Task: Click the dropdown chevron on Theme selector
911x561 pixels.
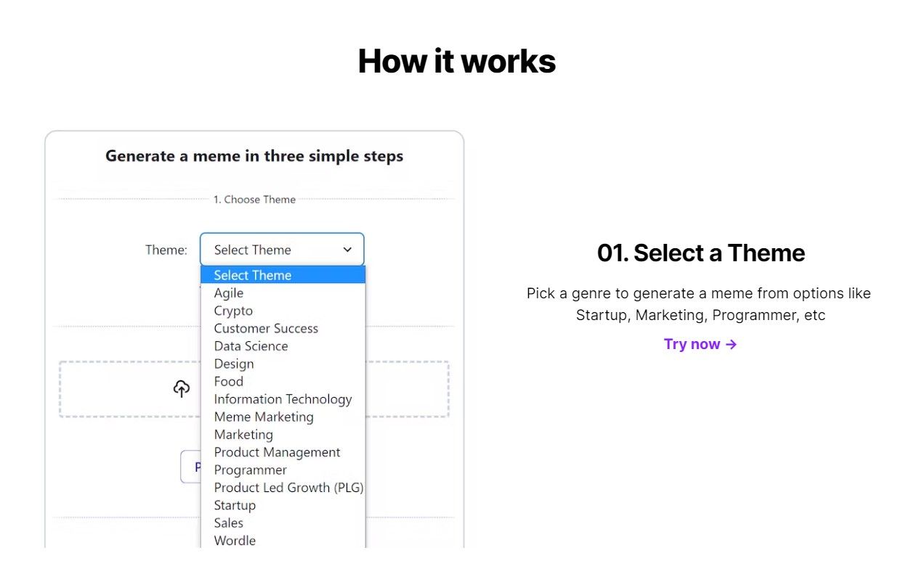Action: (347, 250)
